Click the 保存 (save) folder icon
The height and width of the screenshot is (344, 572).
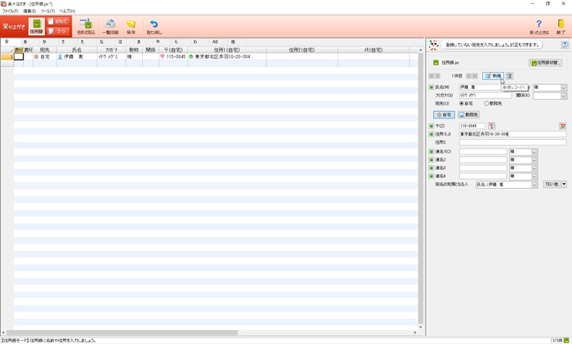pos(131,26)
